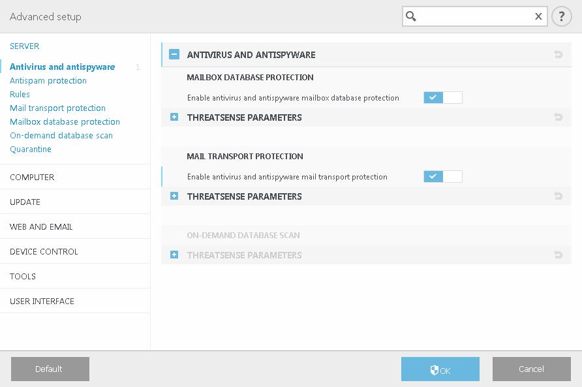Toggle antivirus mailbox database protection switch
582x387 pixels.
pyautogui.click(x=443, y=98)
